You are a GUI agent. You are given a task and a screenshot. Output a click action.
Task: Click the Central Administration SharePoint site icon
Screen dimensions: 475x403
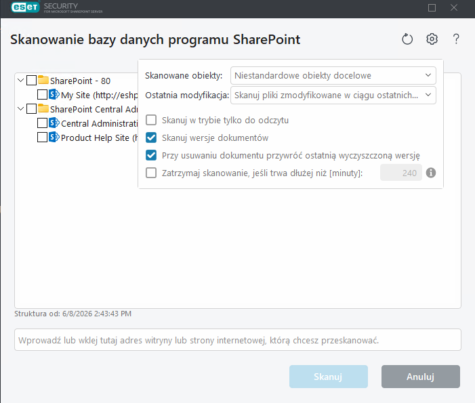click(54, 123)
